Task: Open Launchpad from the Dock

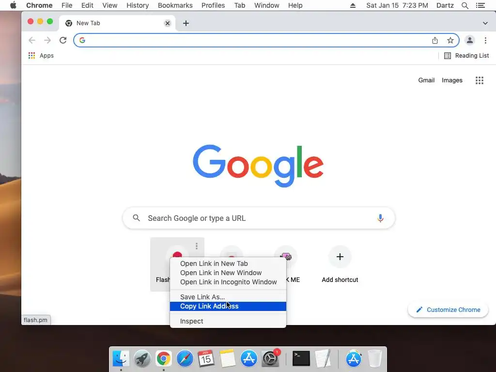Action: tap(142, 359)
